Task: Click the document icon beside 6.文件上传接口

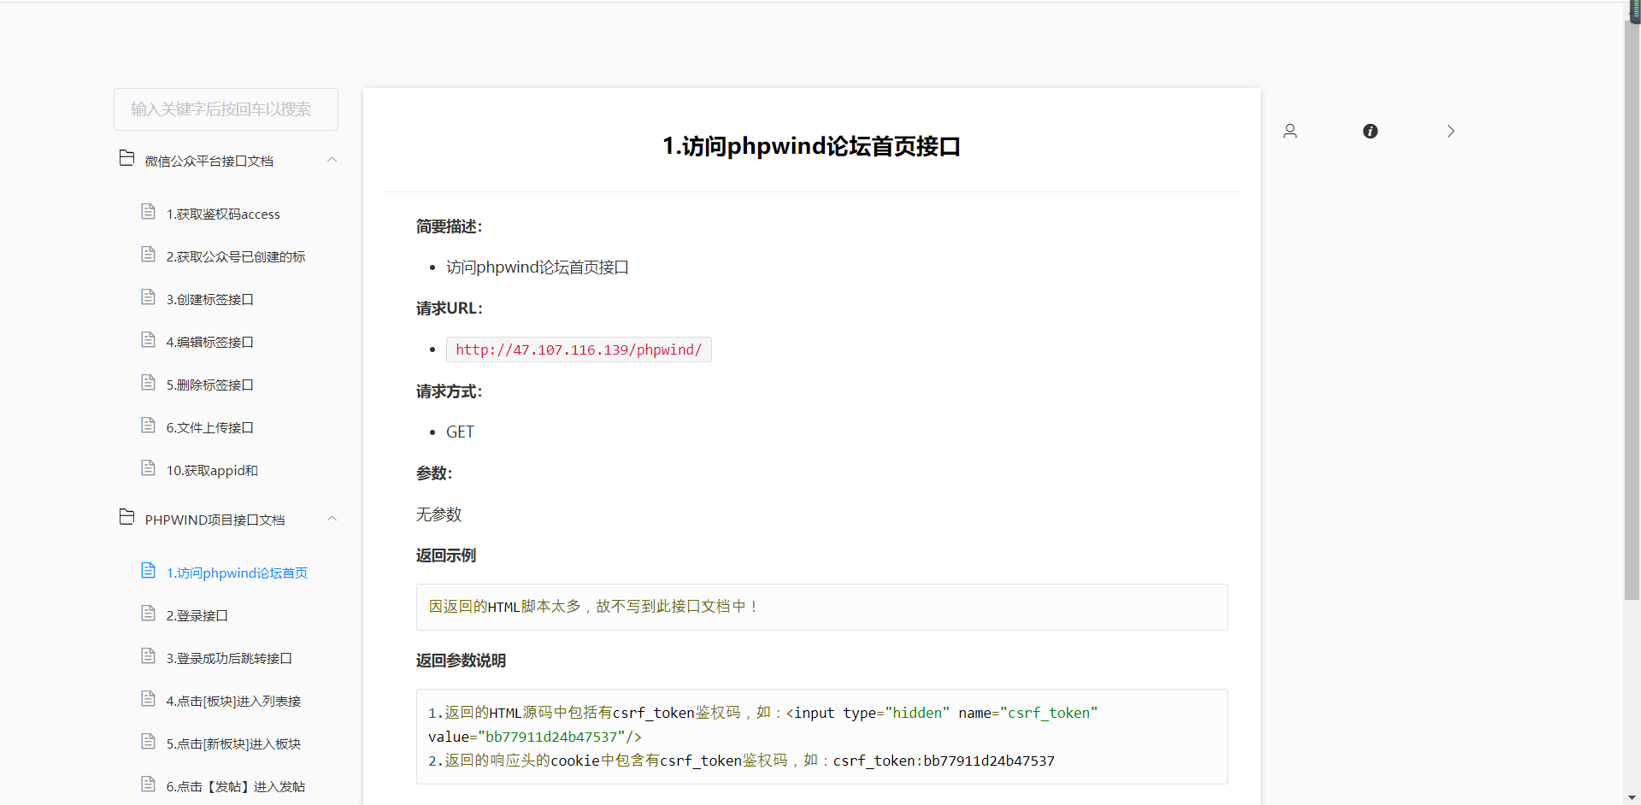Action: point(148,425)
